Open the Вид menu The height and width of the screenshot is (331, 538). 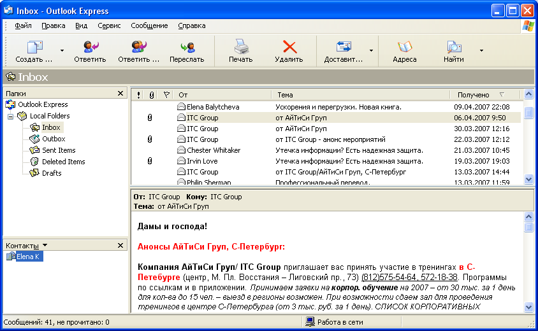[82, 25]
